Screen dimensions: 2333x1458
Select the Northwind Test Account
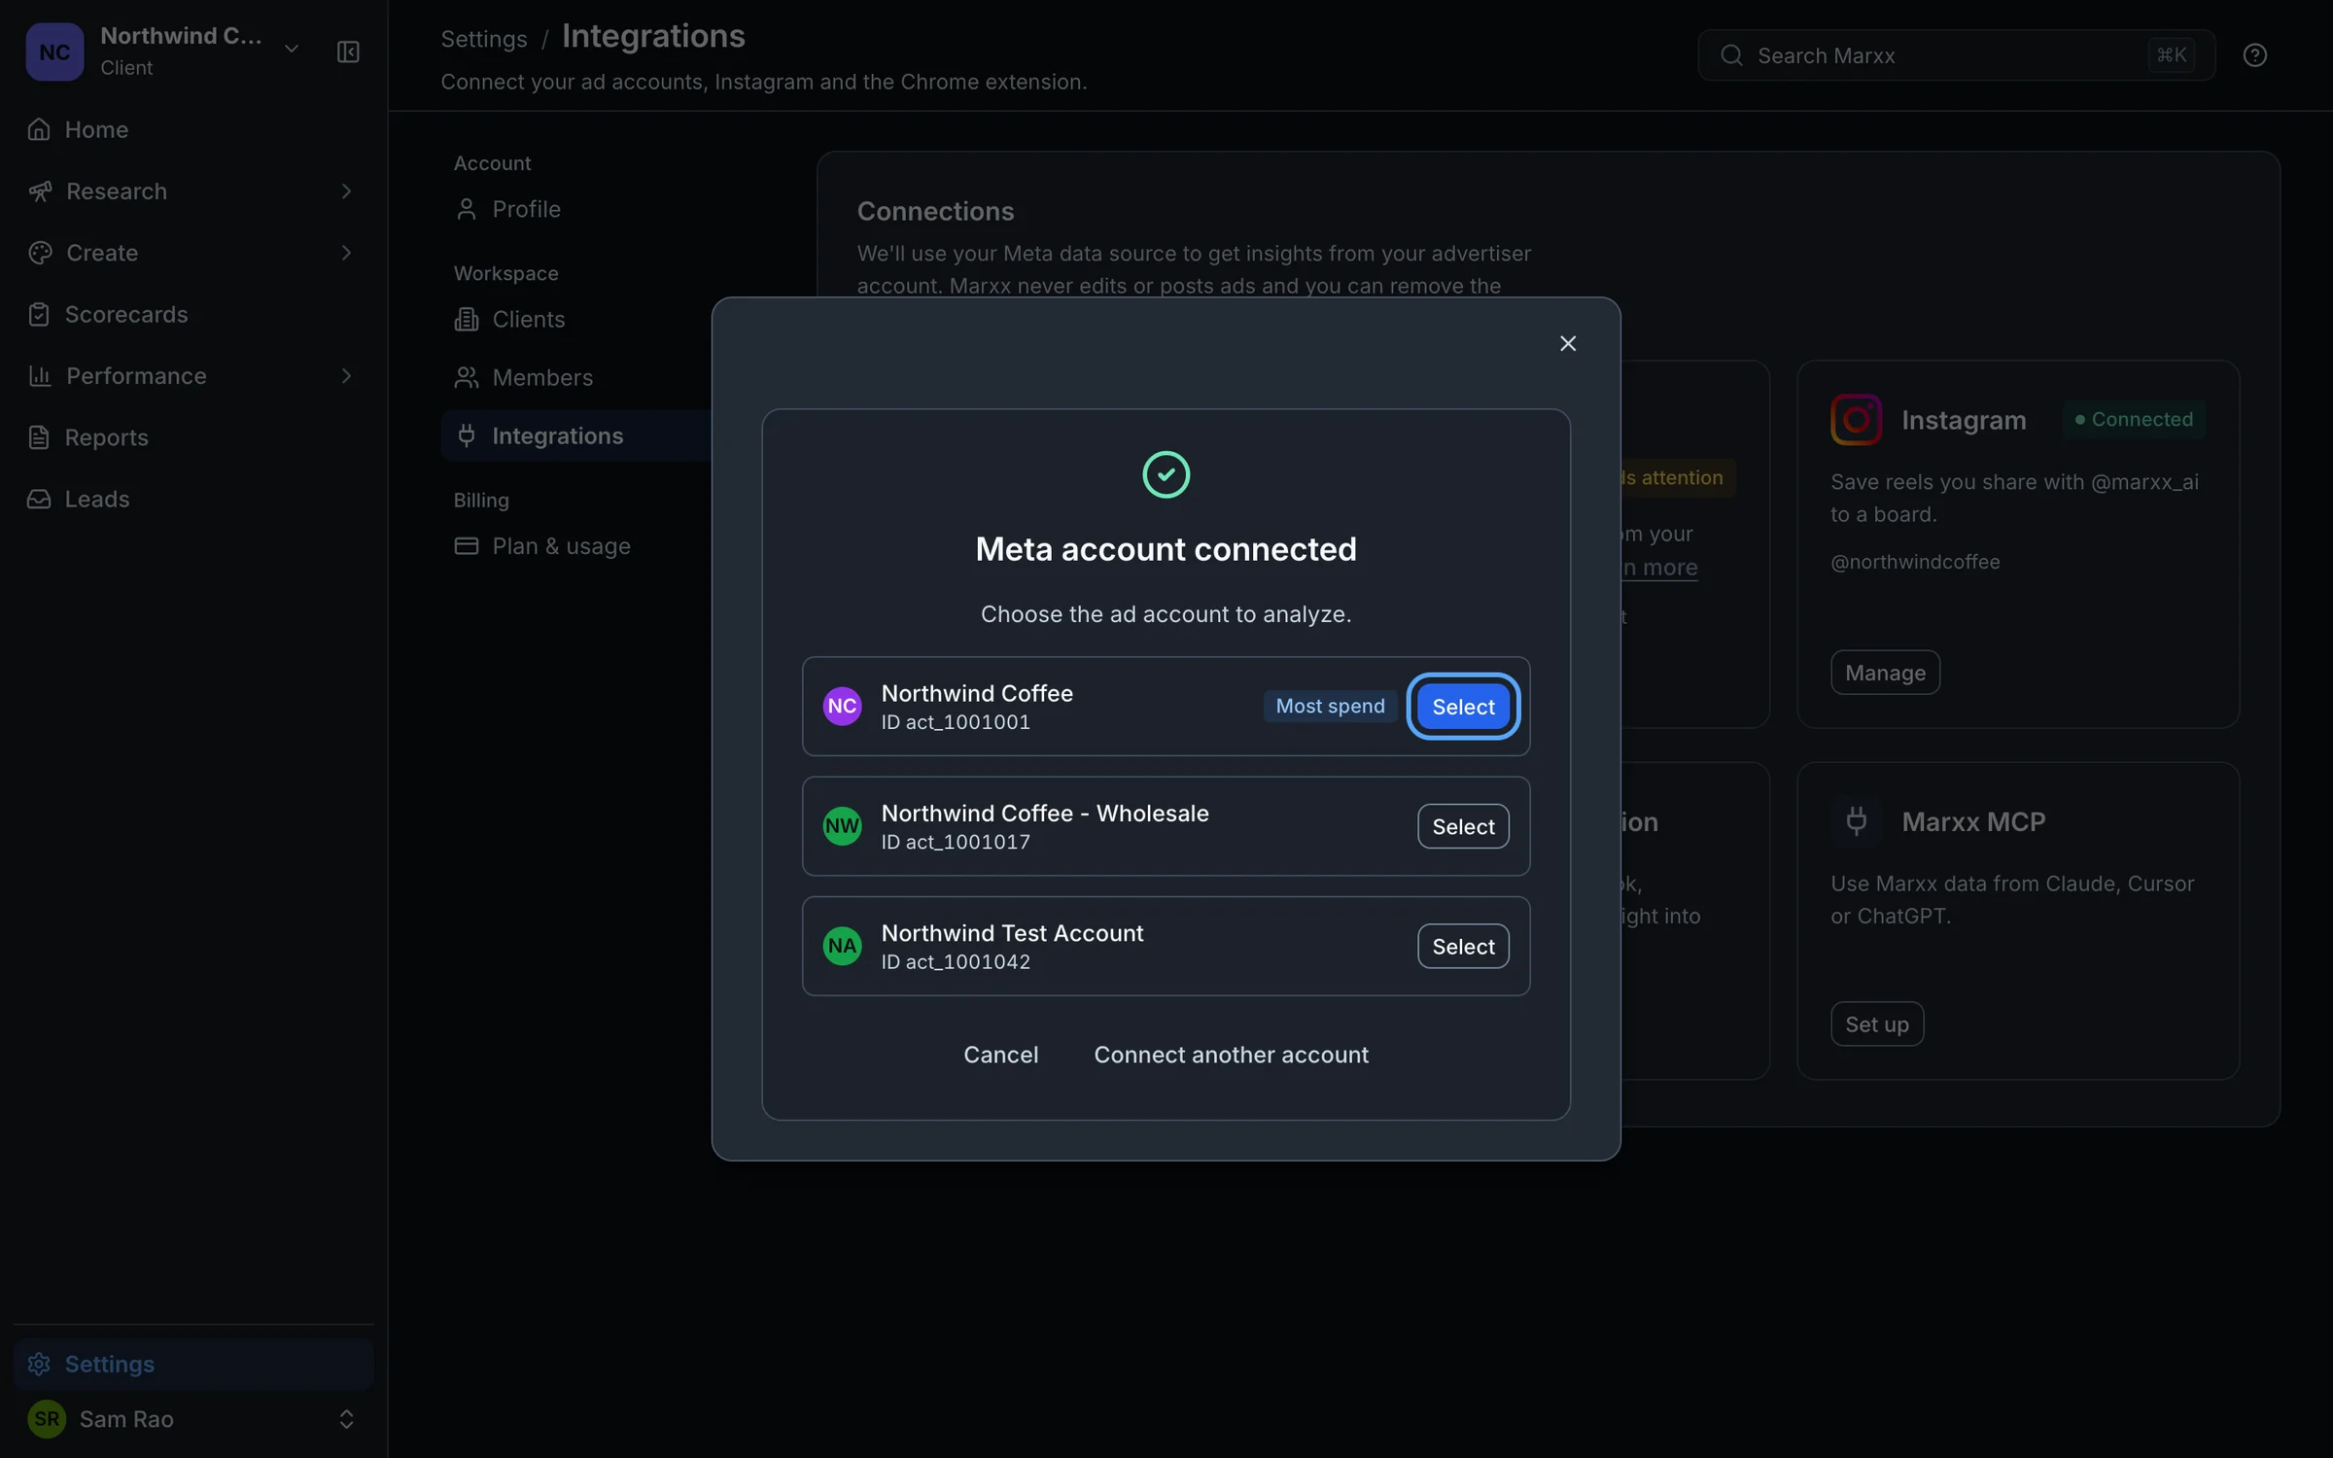pos(1463,946)
